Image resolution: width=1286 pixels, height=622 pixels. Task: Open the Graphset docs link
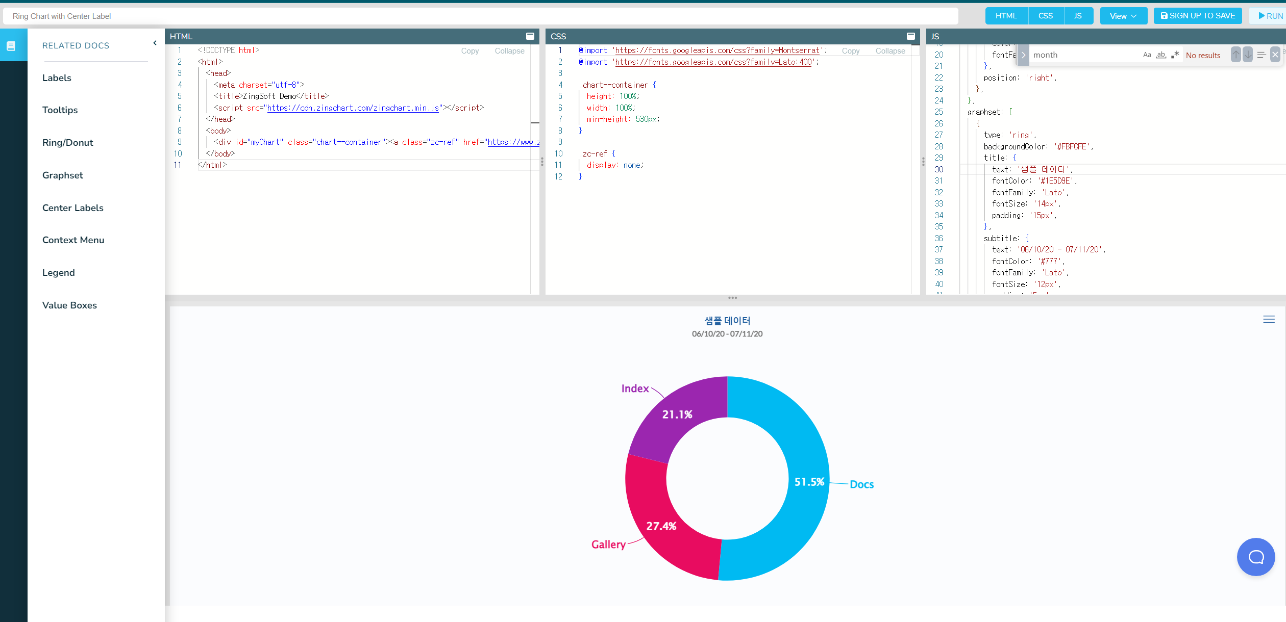pyautogui.click(x=62, y=175)
